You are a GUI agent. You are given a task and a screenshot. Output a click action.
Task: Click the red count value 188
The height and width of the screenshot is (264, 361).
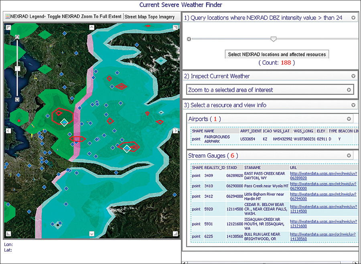286,63
